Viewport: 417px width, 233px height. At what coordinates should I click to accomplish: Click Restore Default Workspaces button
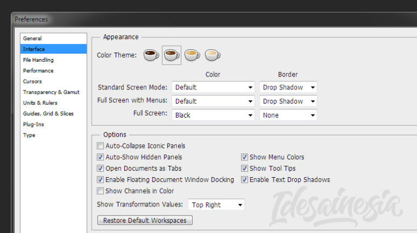coord(144,221)
